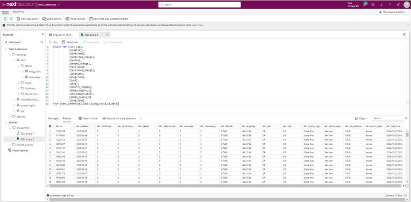Click the results Search field
This screenshot has height=202, width=411.
pyautogui.click(x=387, y=118)
